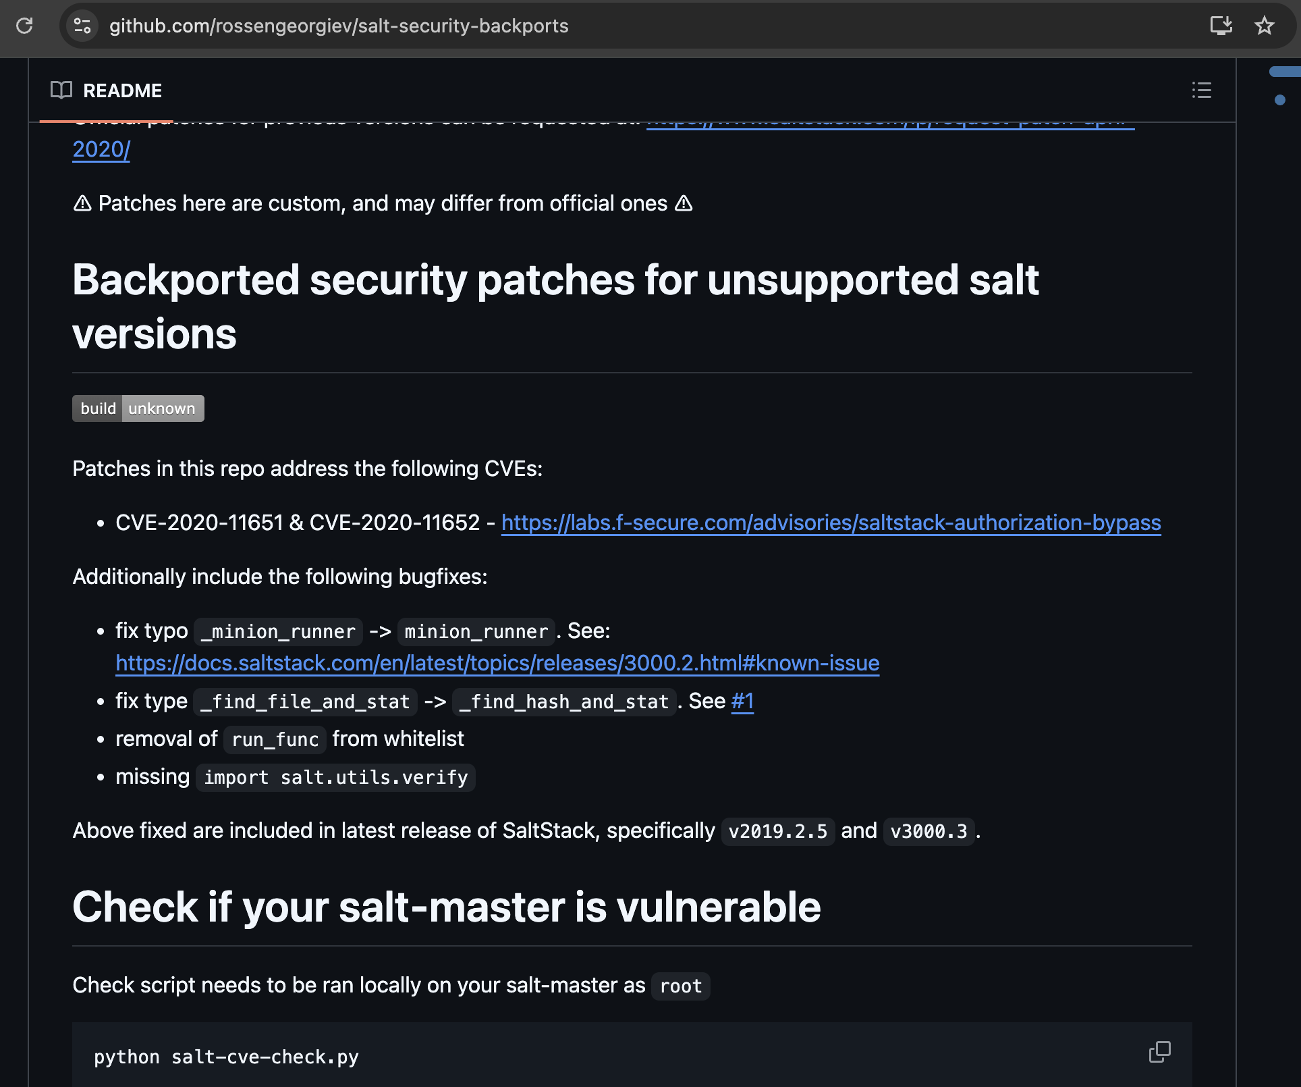Open the F-Secure saltstack-authorization-bypass advisory link
This screenshot has height=1087, width=1301.
coord(831,523)
